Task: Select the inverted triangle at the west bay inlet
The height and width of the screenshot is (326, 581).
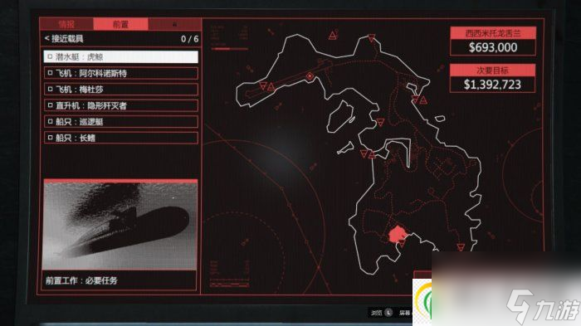Action: 364,153
